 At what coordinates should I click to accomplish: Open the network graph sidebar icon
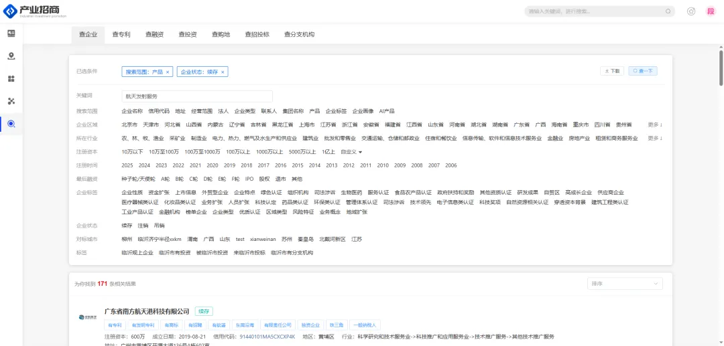point(11,101)
